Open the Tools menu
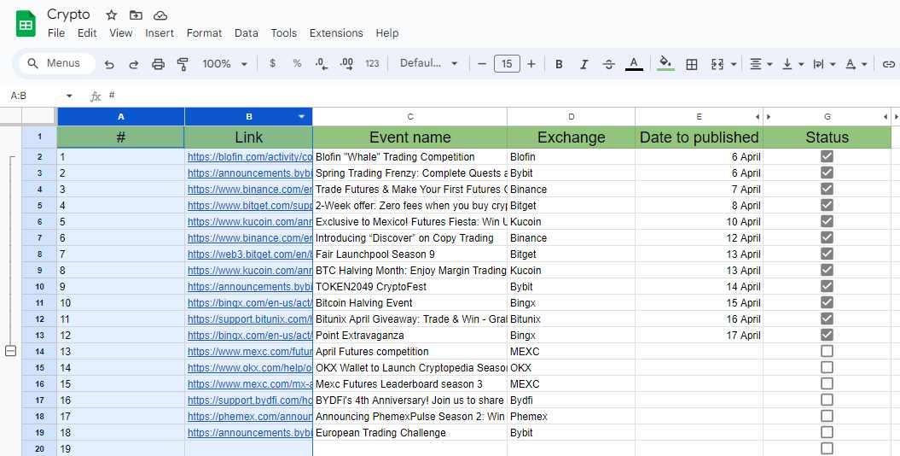Viewport: 900px width, 456px height. 283,32
